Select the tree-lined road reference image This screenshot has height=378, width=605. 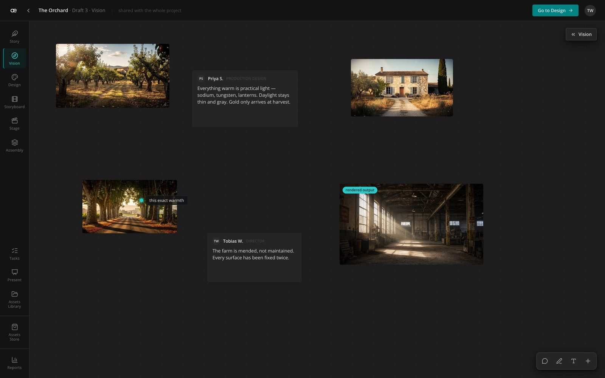pyautogui.click(x=130, y=206)
